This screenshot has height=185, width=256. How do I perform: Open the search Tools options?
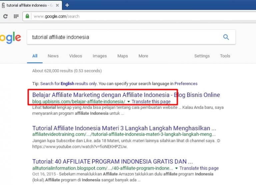pyautogui.click(x=225, y=56)
